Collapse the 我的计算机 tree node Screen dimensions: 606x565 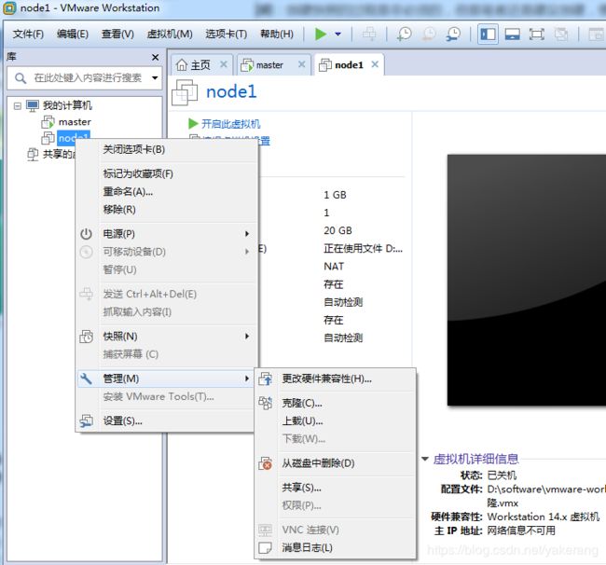[x=18, y=105]
